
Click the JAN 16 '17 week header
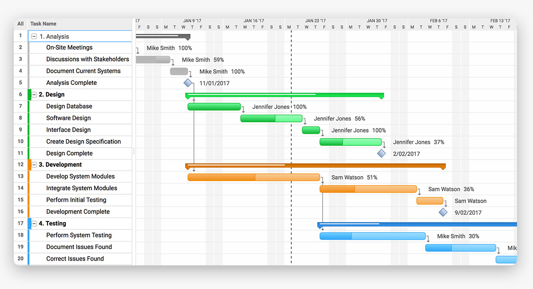coord(254,21)
